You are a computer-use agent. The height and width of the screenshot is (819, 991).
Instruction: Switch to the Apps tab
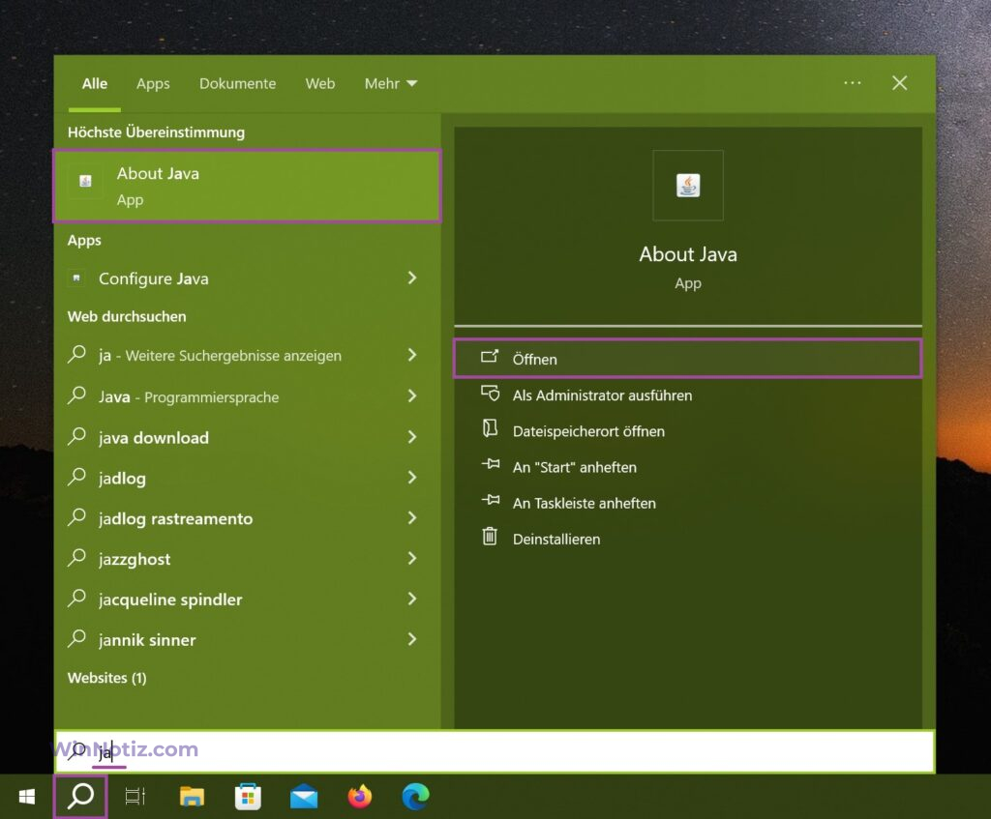point(153,84)
